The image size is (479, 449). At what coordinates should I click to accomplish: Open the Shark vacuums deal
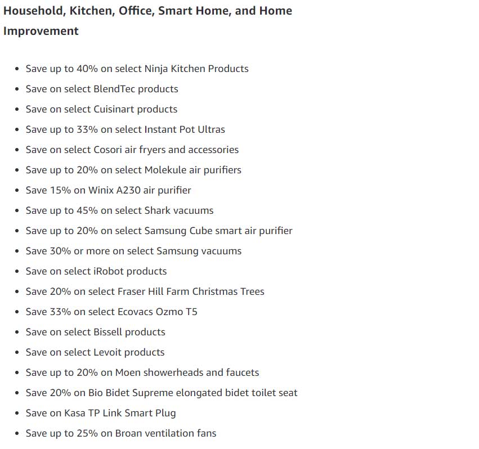coord(119,210)
